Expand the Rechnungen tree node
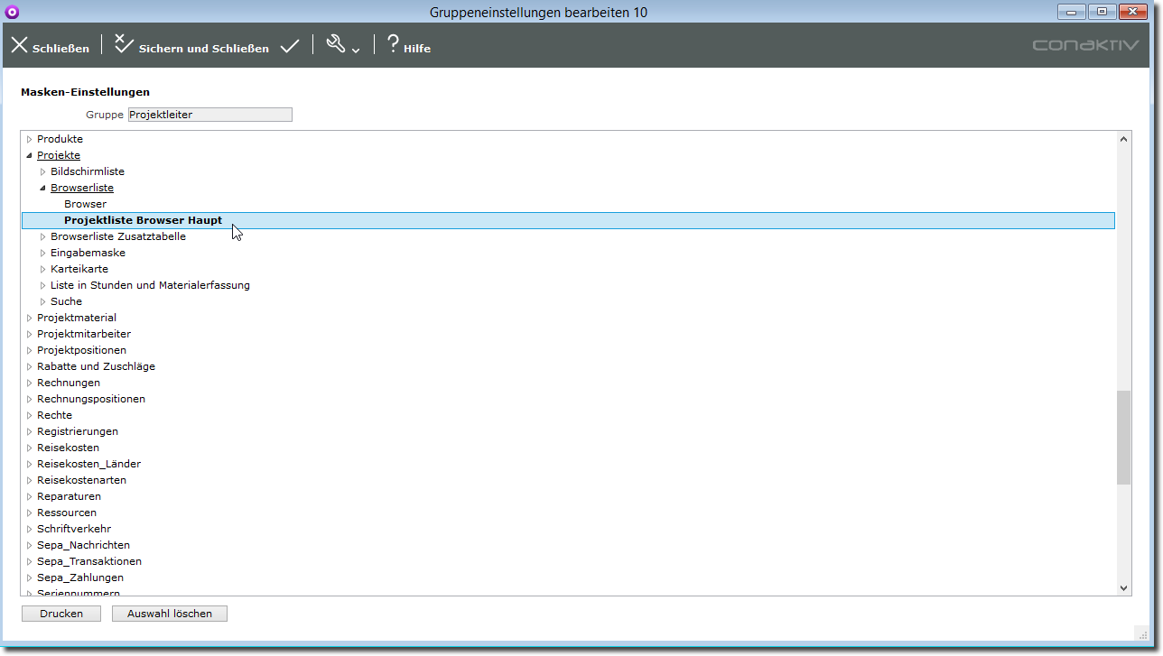The height and width of the screenshot is (656, 1163). (x=29, y=383)
